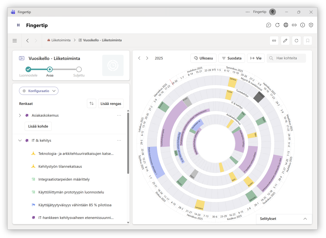
Task: Open the Konfiguraatio dropdown
Action: coord(39,91)
